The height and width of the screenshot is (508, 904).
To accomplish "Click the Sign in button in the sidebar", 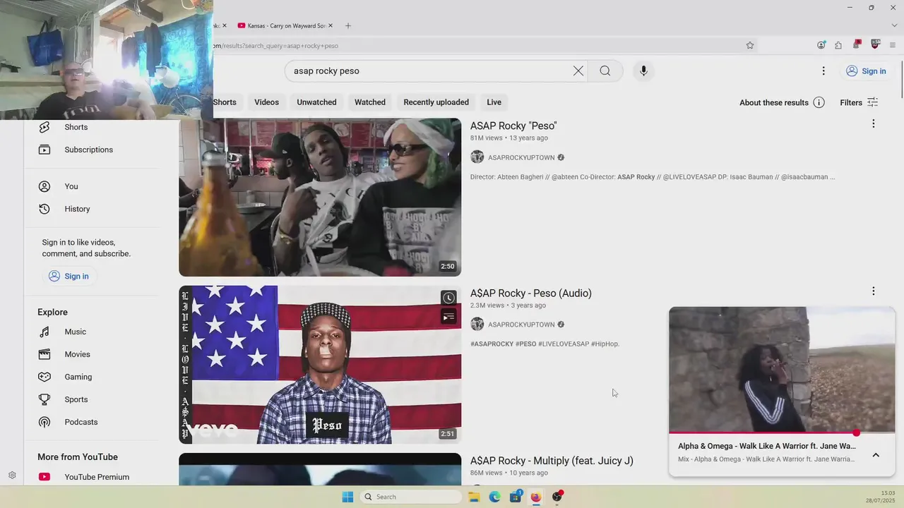I will (69, 276).
